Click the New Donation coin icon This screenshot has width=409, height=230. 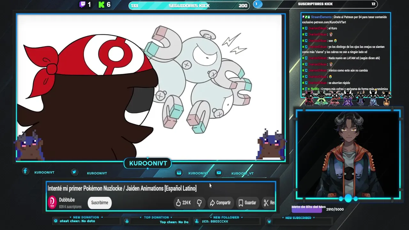(x=56, y=221)
